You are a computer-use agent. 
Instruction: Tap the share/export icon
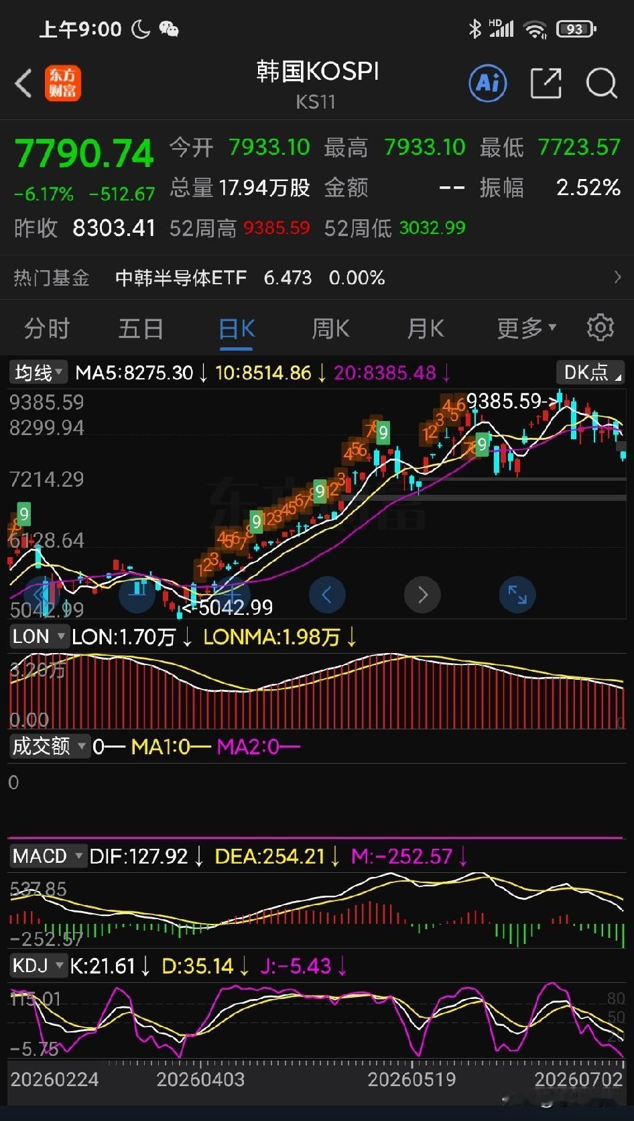click(546, 83)
